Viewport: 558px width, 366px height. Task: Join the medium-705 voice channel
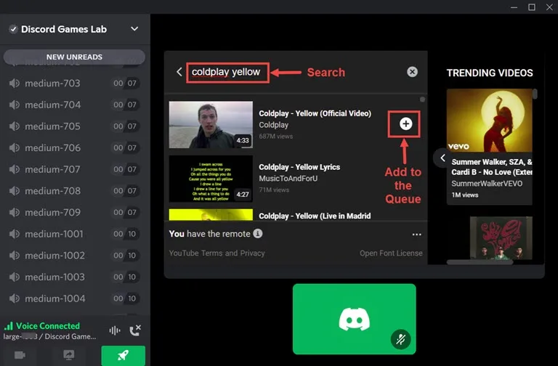tap(74, 126)
